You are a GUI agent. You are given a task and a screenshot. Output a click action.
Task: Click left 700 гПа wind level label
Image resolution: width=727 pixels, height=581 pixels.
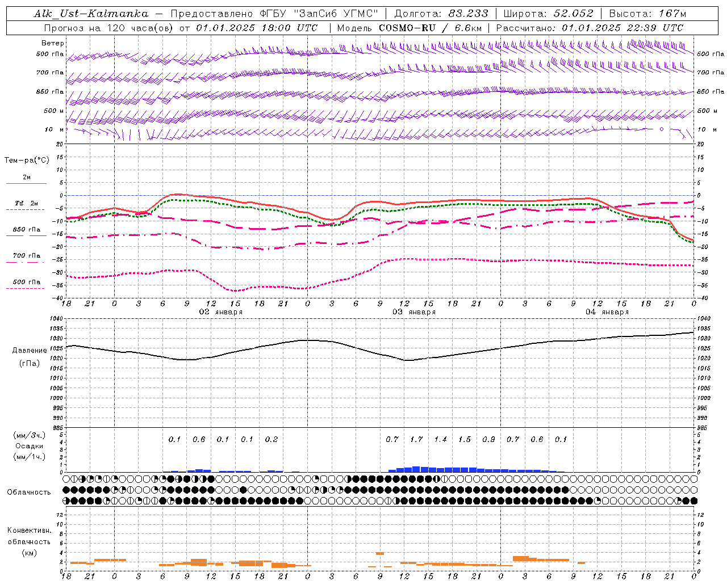tap(50, 73)
